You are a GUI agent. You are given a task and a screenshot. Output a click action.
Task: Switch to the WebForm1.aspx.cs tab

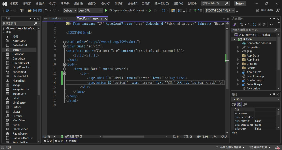[55, 18]
